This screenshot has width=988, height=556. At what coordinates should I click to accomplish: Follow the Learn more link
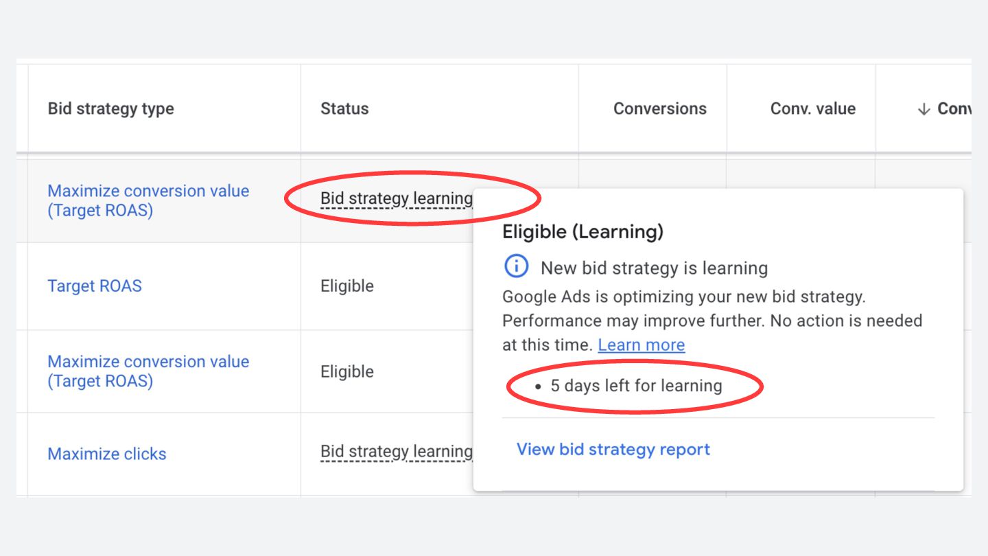pyautogui.click(x=641, y=345)
